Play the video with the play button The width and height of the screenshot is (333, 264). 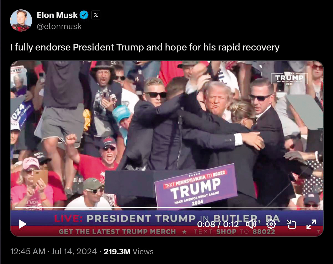(x=23, y=224)
